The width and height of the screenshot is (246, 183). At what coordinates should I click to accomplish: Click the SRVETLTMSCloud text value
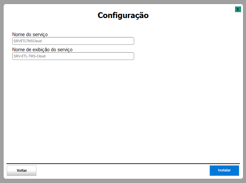[x=27, y=41]
